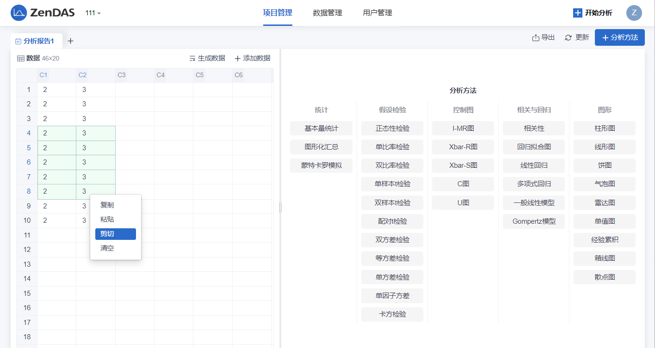The width and height of the screenshot is (655, 348).
Task: Switch to the 项目管理 tab
Action: pos(278,13)
